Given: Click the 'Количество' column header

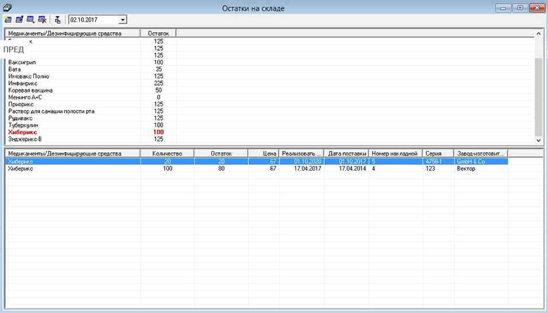Looking at the screenshot, I should tap(167, 153).
